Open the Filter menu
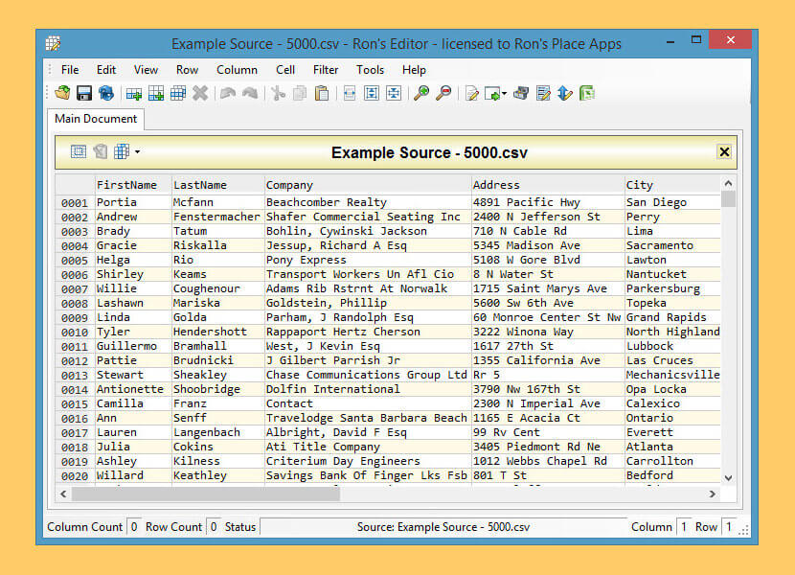 [x=326, y=70]
